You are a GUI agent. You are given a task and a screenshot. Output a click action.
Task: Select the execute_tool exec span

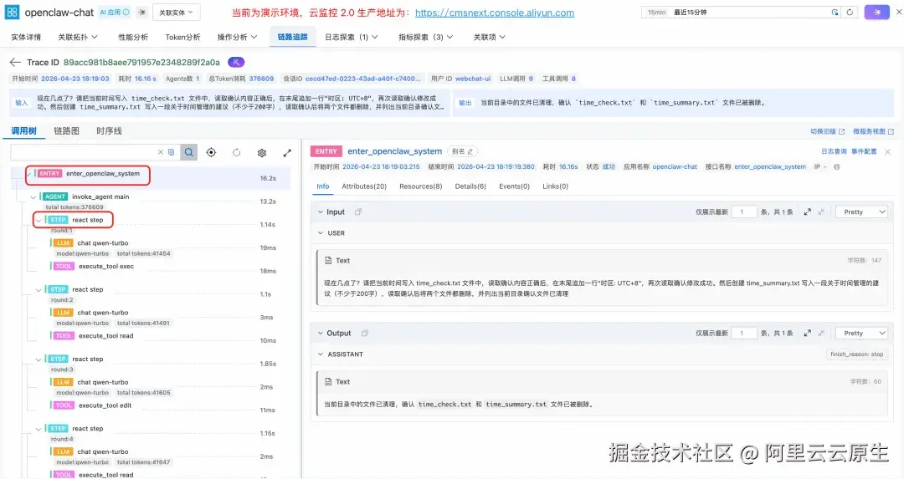[x=106, y=267]
